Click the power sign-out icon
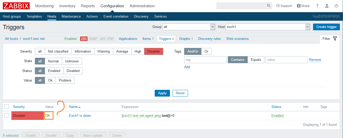The height and width of the screenshot is (138, 343). point(336,6)
